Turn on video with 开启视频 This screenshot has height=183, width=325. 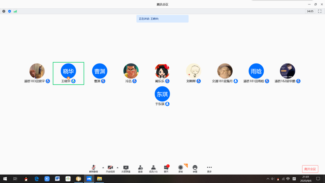(110, 169)
